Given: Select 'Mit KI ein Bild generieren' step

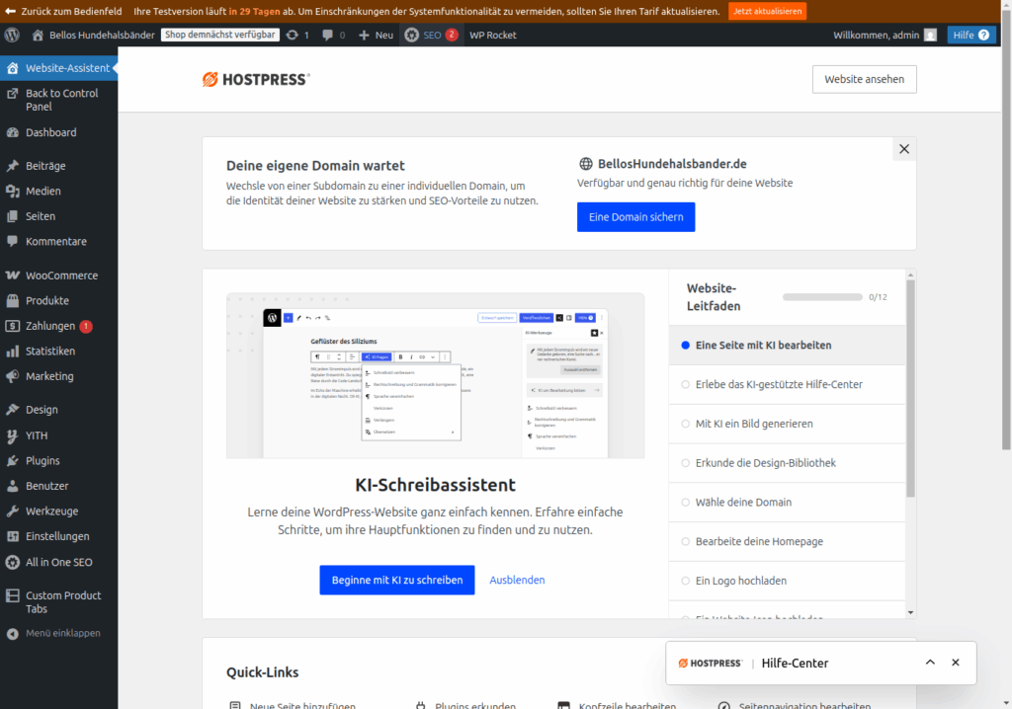Looking at the screenshot, I should 753,424.
